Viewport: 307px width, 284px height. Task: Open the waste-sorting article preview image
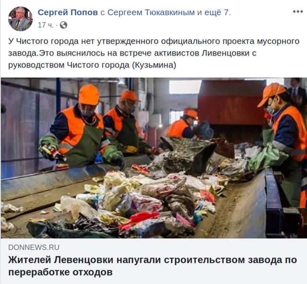[x=154, y=158]
